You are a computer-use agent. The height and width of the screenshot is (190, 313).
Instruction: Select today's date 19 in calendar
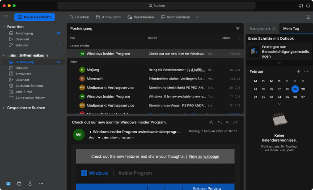(295, 89)
